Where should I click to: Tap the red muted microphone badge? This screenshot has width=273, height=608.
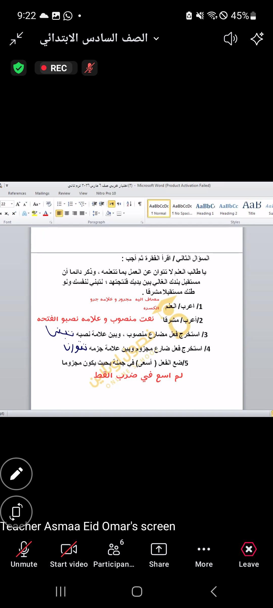tap(89, 68)
